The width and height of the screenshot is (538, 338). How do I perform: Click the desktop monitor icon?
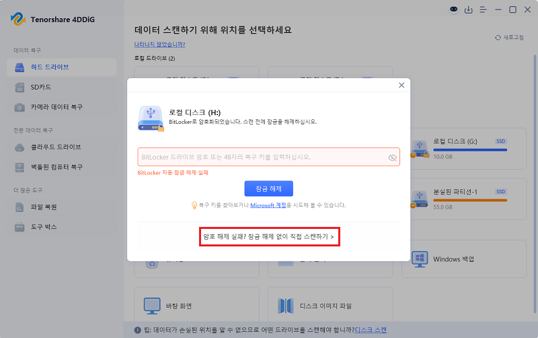152,306
